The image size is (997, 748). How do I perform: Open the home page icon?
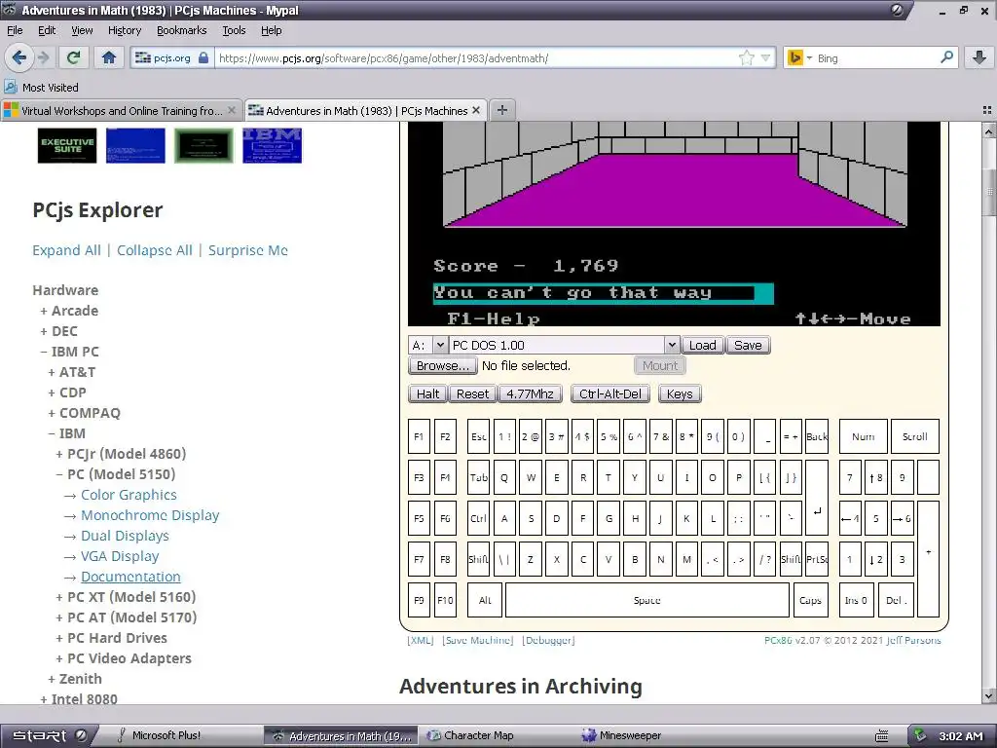109,57
